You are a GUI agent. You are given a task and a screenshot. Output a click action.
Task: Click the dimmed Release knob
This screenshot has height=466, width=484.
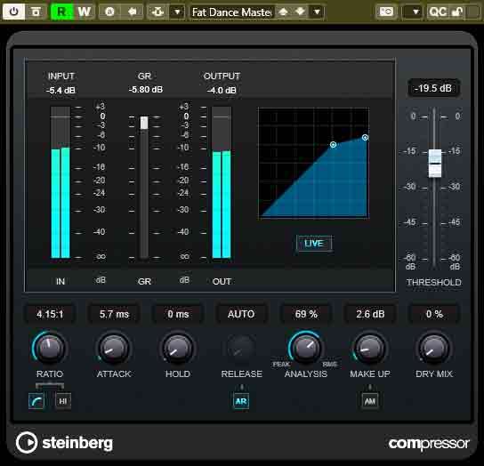coord(241,348)
